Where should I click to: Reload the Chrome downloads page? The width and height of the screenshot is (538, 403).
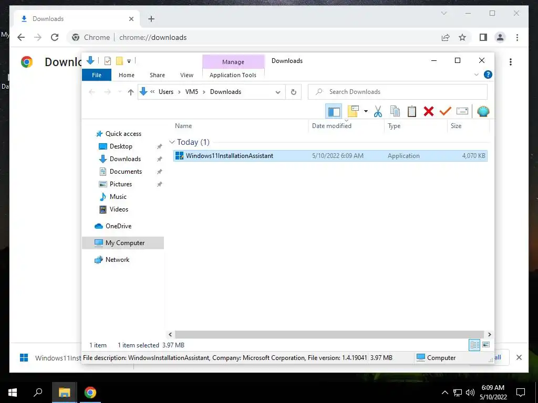pos(55,37)
